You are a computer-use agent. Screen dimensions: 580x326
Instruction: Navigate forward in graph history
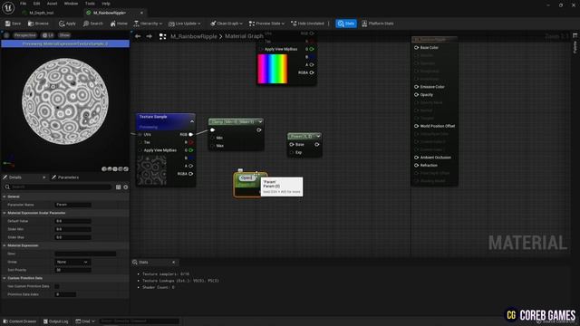149,36
